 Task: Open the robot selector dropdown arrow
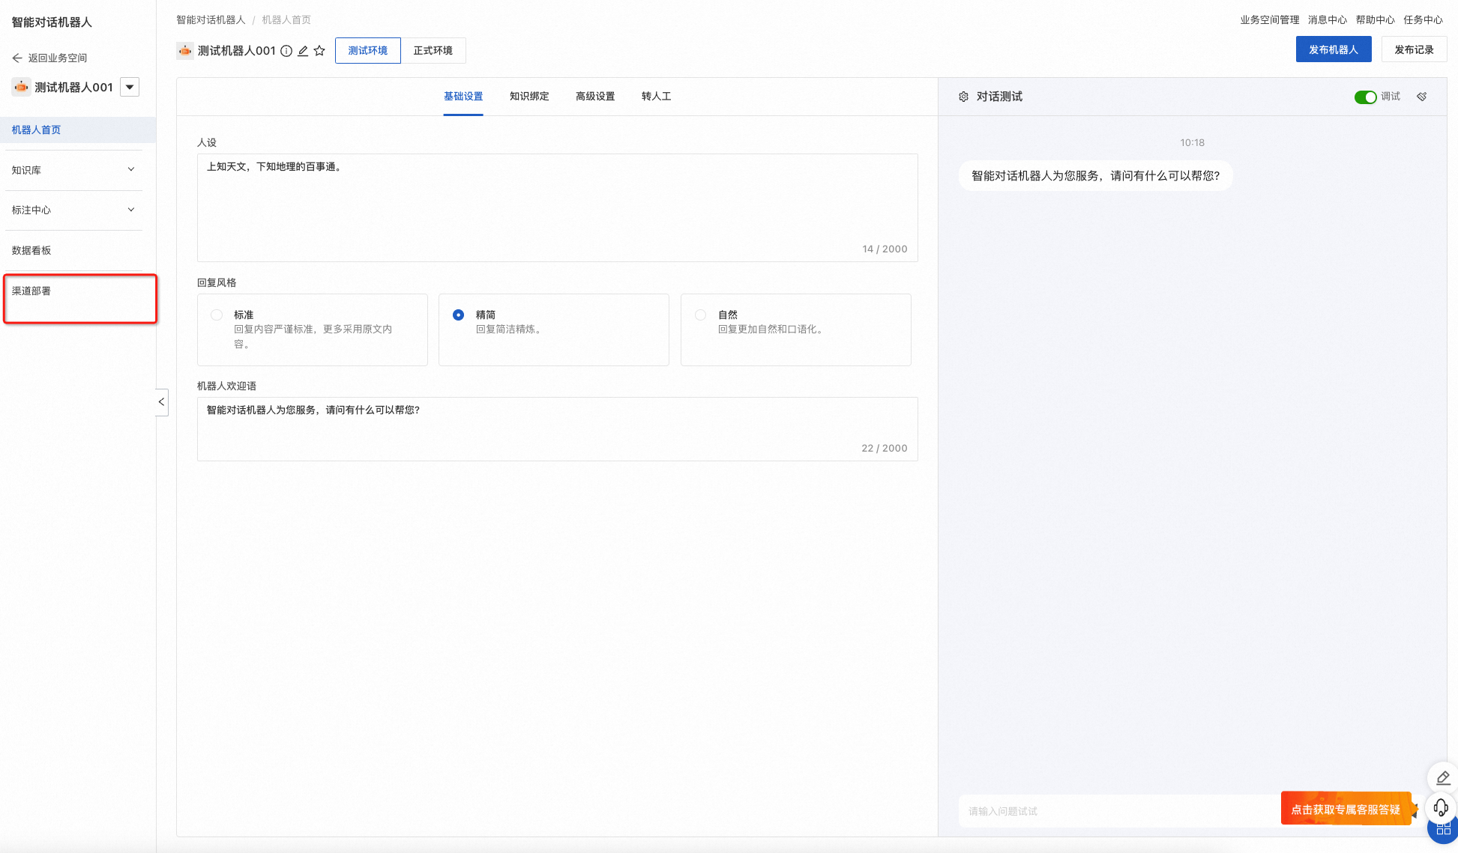(x=130, y=87)
